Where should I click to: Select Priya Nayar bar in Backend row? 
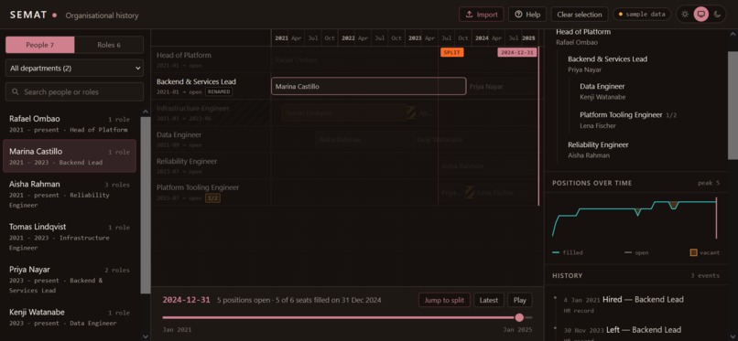[x=502, y=87]
